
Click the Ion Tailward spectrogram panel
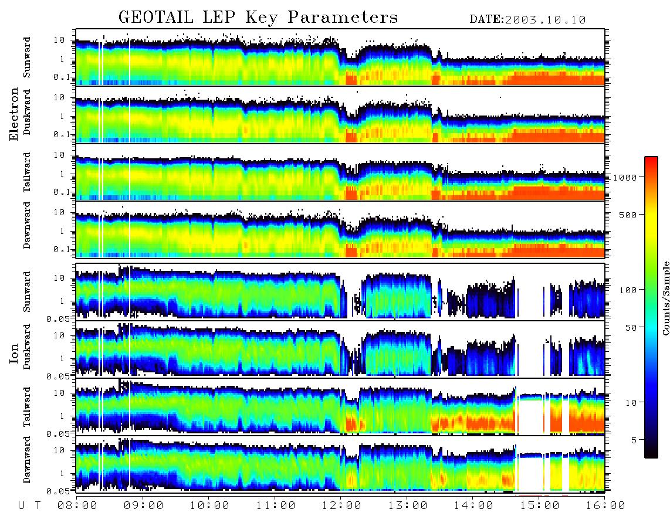(340, 407)
